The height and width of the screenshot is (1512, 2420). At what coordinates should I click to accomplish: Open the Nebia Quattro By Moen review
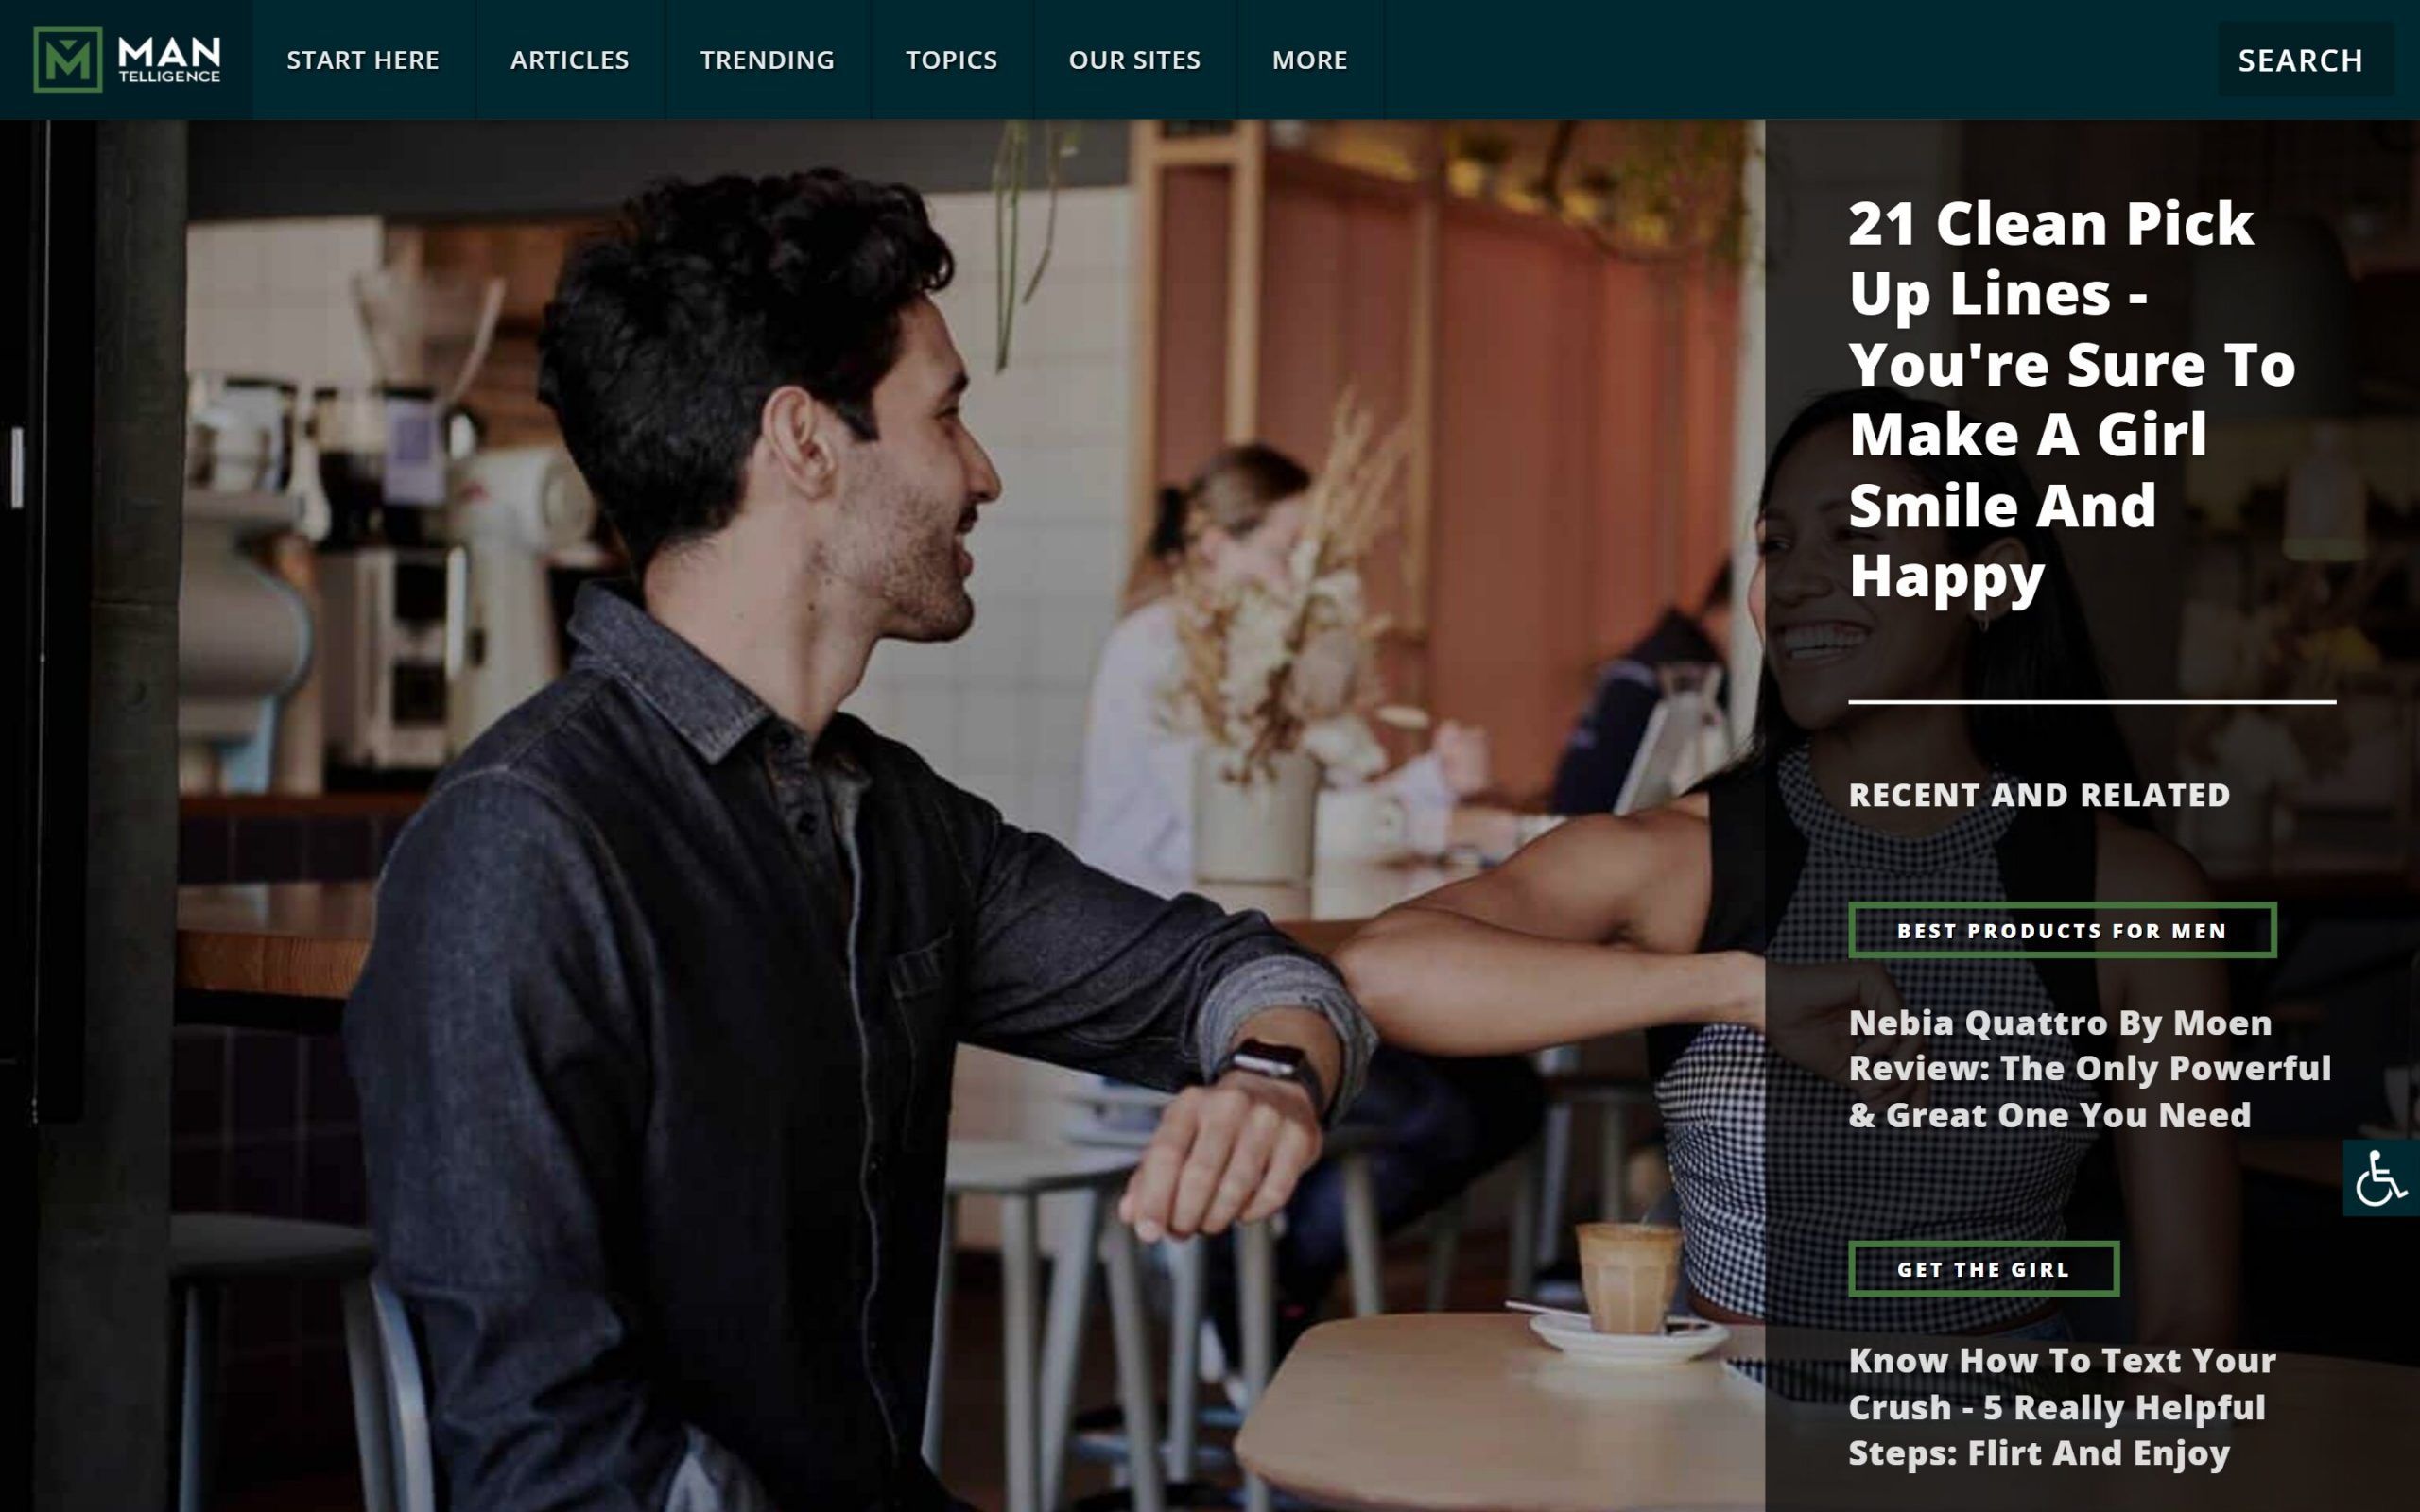[x=2089, y=1068]
